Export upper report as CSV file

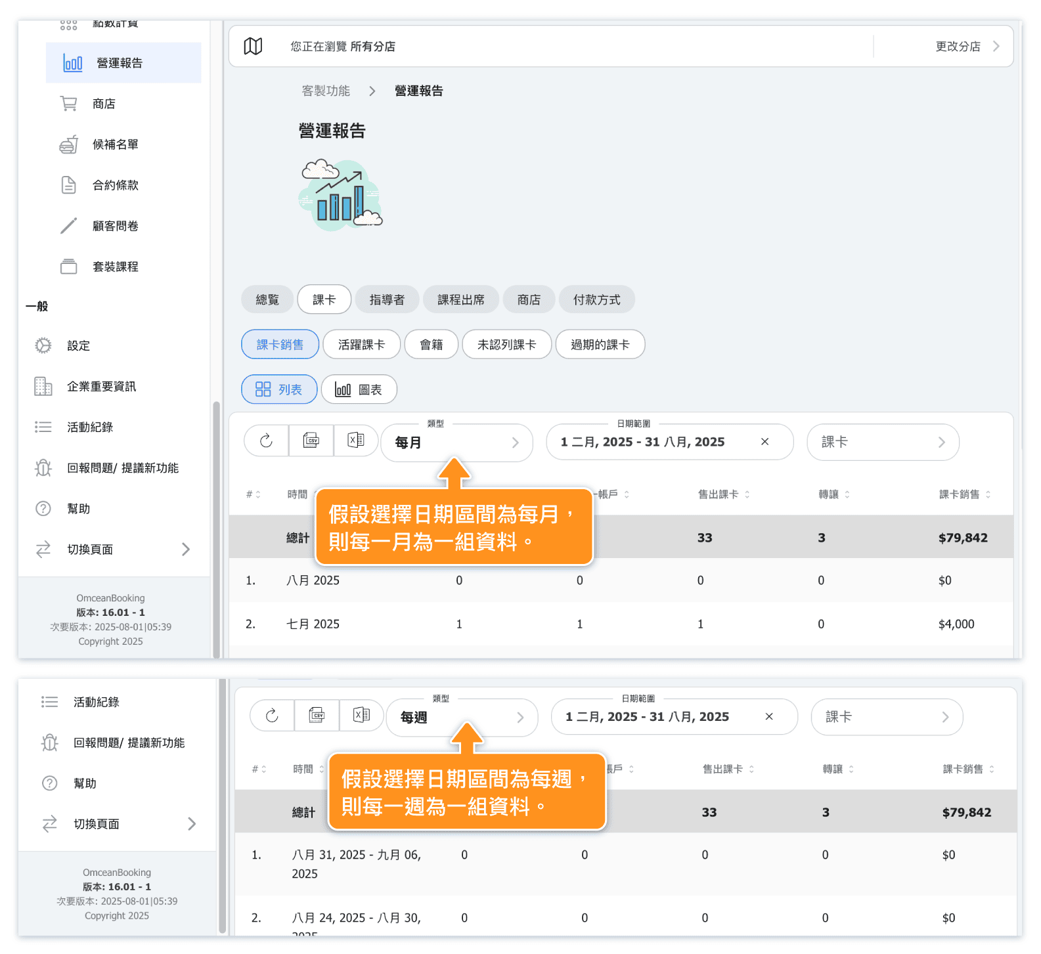pos(311,441)
